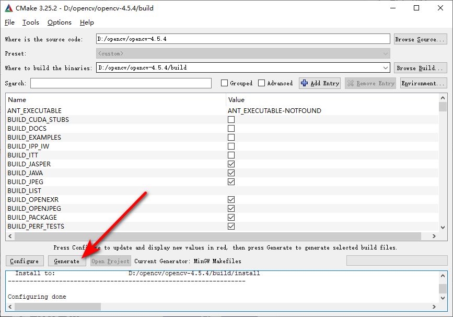This screenshot has height=317, width=453.
Task: Select the BUILD_LIST entry name
Action: click(x=24, y=191)
